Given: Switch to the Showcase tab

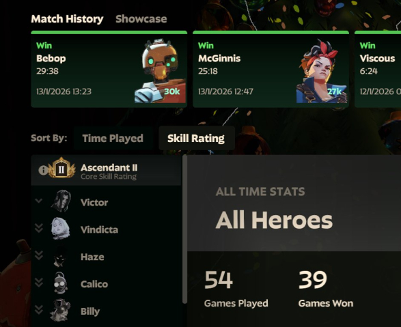Looking at the screenshot, I should coord(141,19).
